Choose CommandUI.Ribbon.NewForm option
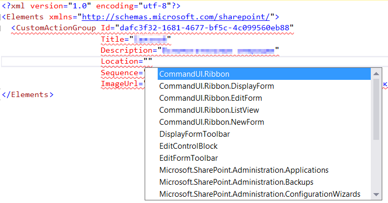This screenshot has width=388, height=203. (264, 122)
